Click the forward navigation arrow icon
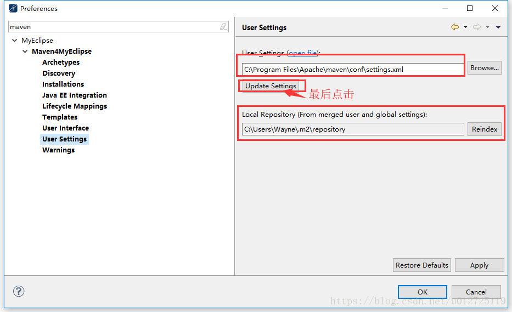 coord(477,27)
